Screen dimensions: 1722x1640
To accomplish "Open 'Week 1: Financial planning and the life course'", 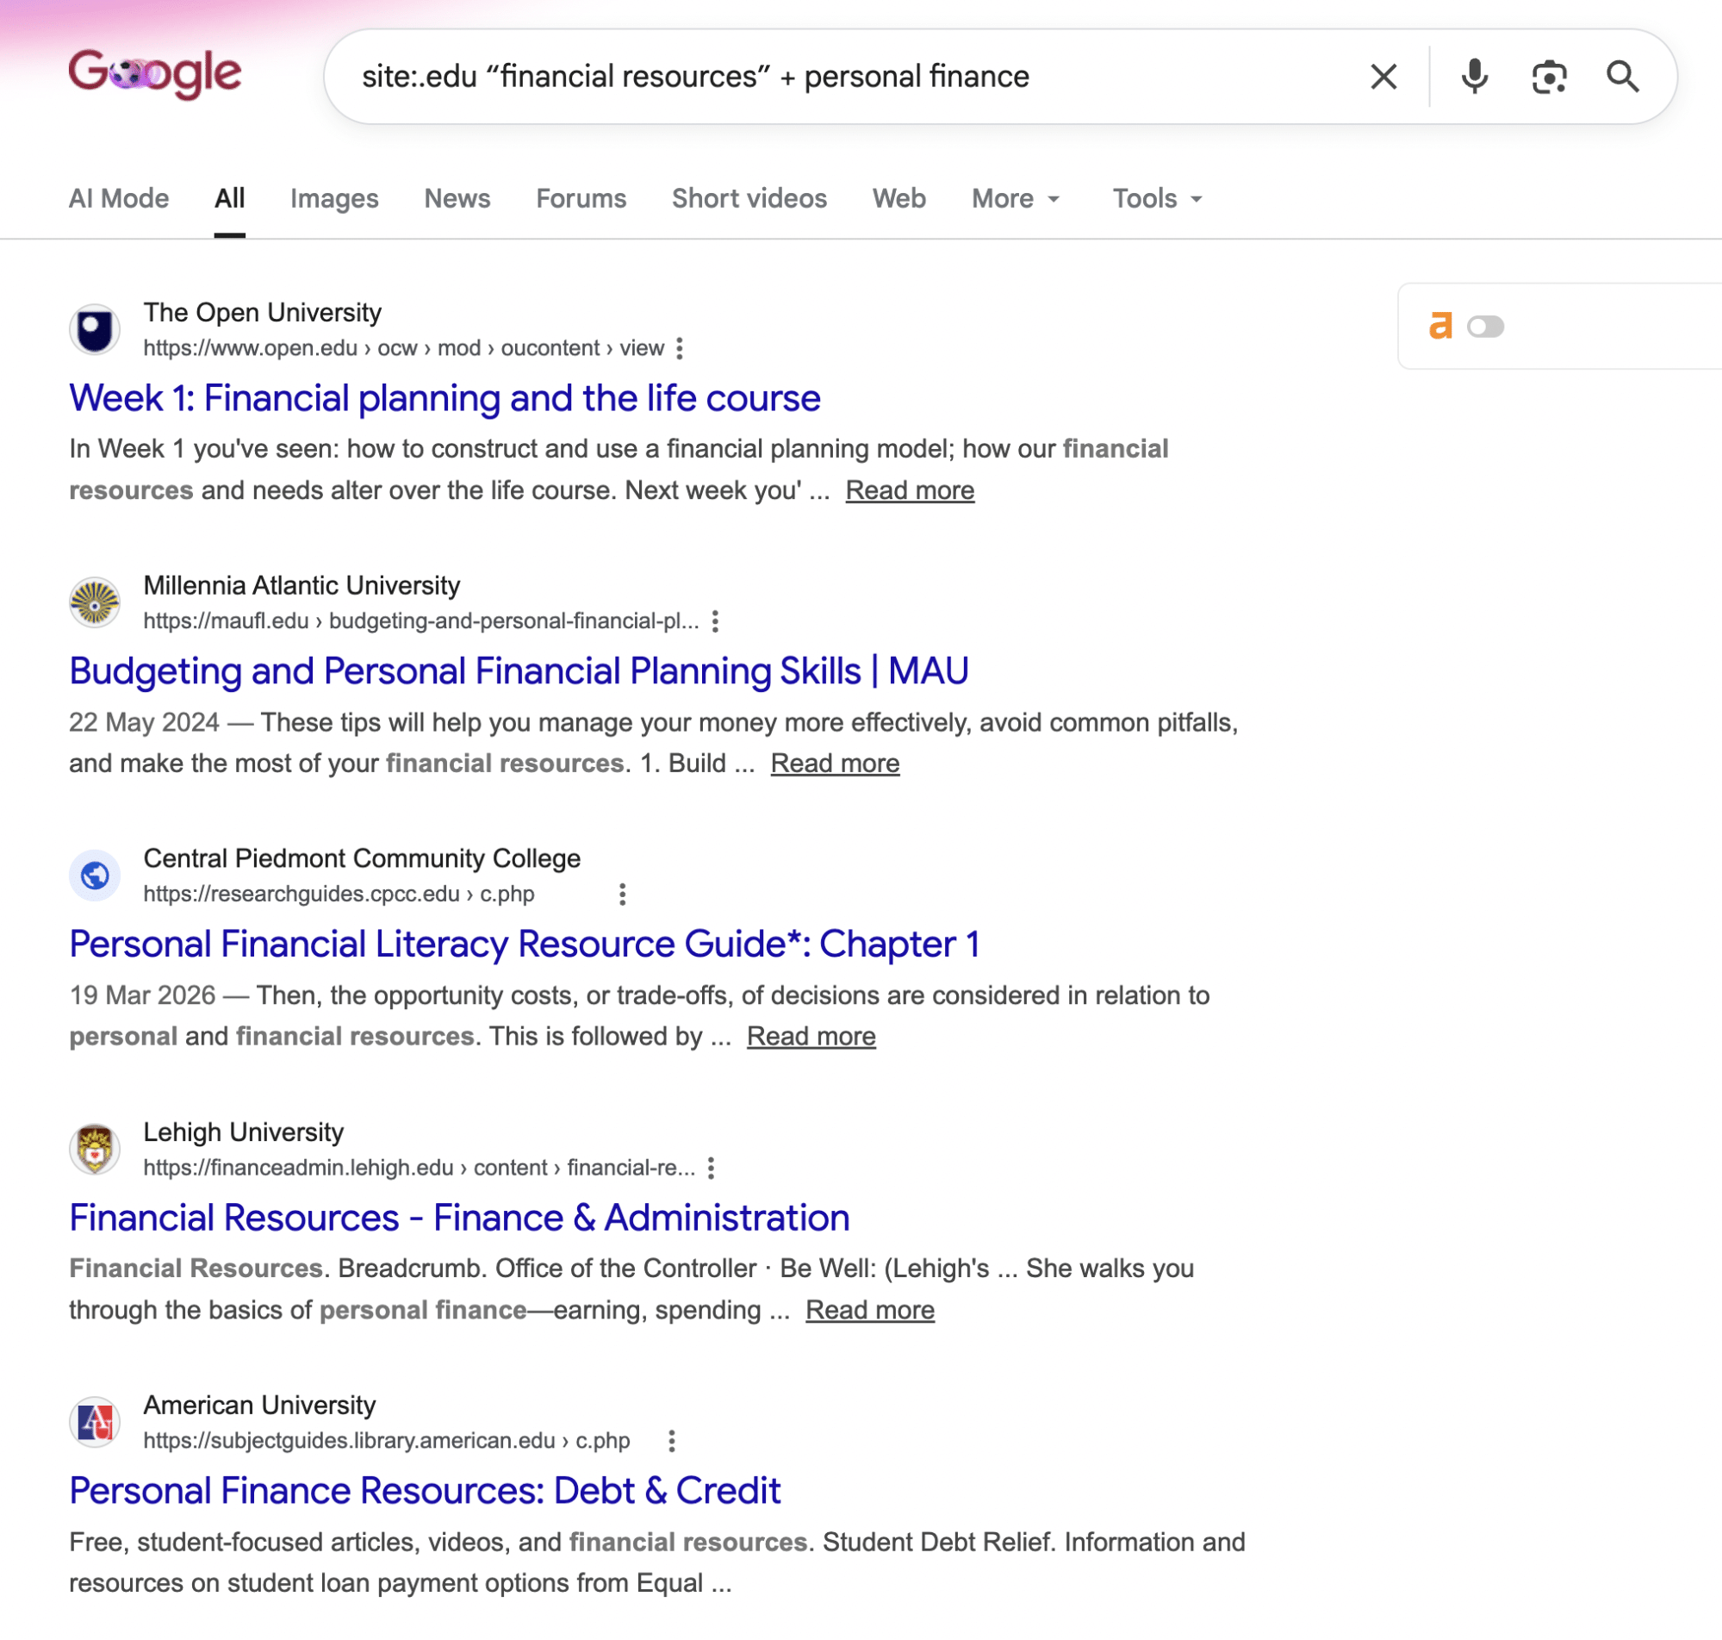I will pyautogui.click(x=444, y=399).
